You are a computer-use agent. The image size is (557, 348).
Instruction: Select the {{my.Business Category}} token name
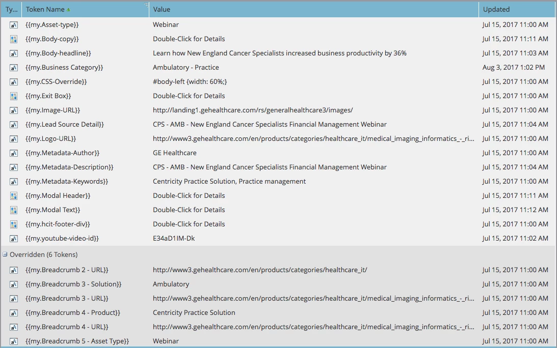coord(64,67)
